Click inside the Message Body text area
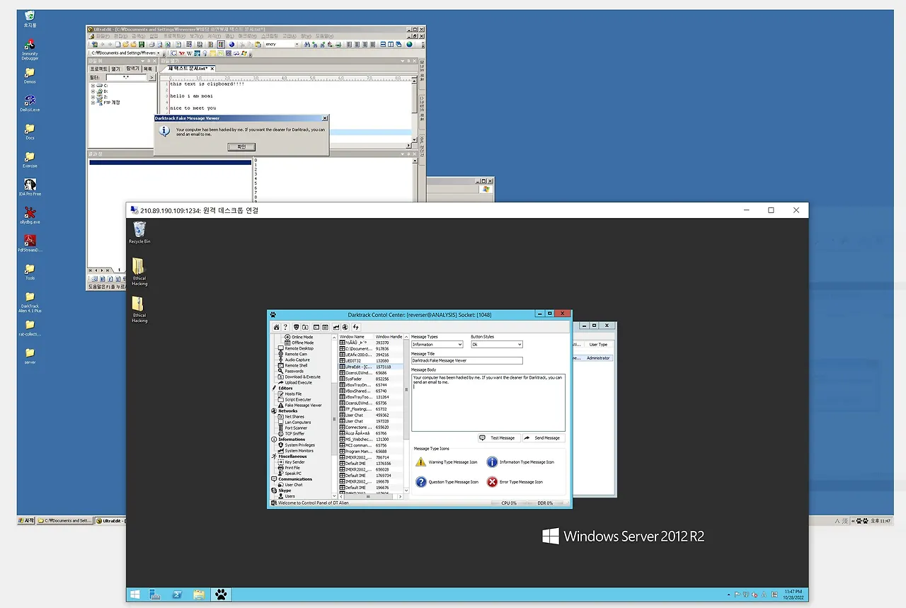The width and height of the screenshot is (906, 608). pyautogui.click(x=488, y=402)
